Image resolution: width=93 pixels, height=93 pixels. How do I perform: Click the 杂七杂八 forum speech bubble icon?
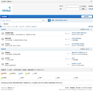click(3, 59)
